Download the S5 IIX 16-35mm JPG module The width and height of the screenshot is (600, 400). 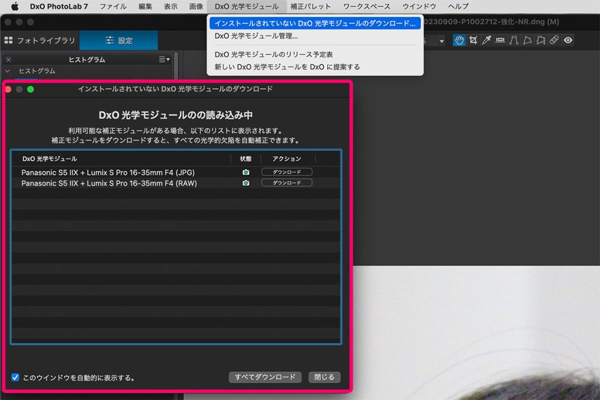tap(287, 172)
